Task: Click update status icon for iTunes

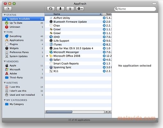Action: pos(104,44)
